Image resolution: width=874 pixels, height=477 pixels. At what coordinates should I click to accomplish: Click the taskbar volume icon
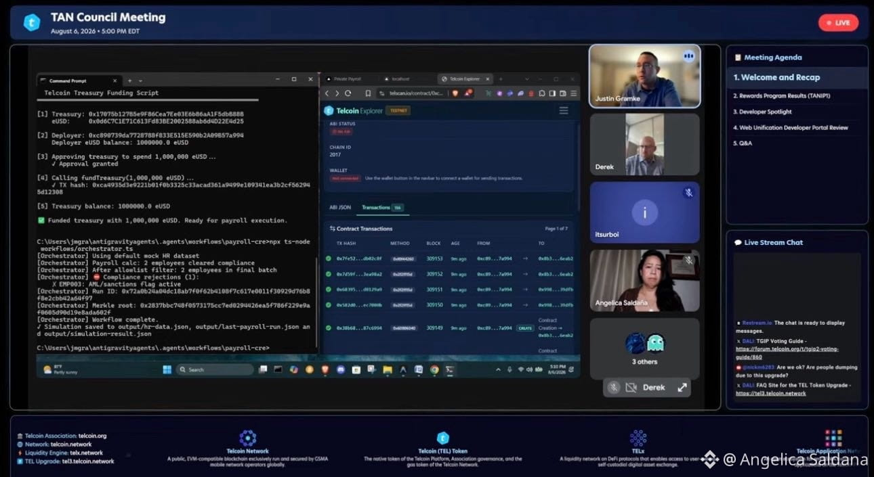[x=529, y=369]
